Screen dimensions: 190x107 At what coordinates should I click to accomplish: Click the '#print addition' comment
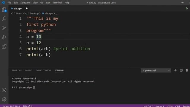point(72,49)
